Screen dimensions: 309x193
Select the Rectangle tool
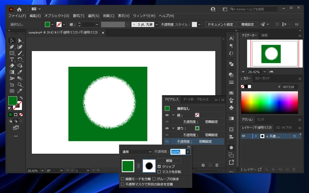12,53
